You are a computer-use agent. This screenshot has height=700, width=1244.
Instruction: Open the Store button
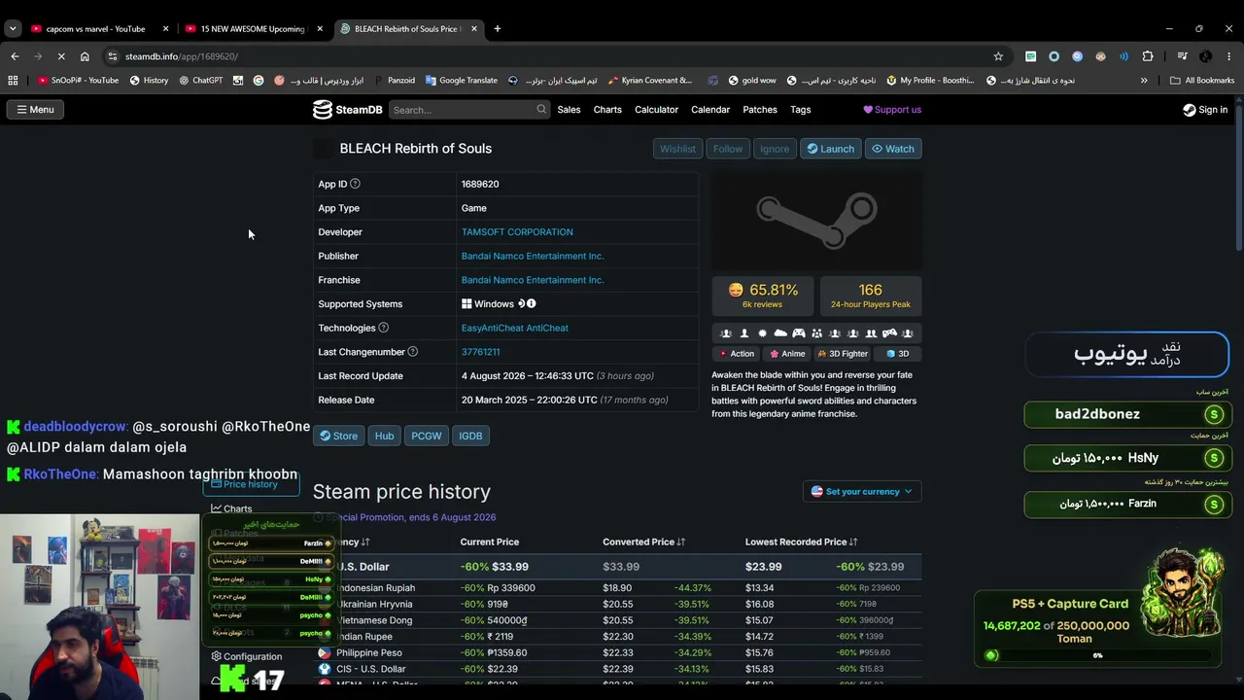pos(339,436)
